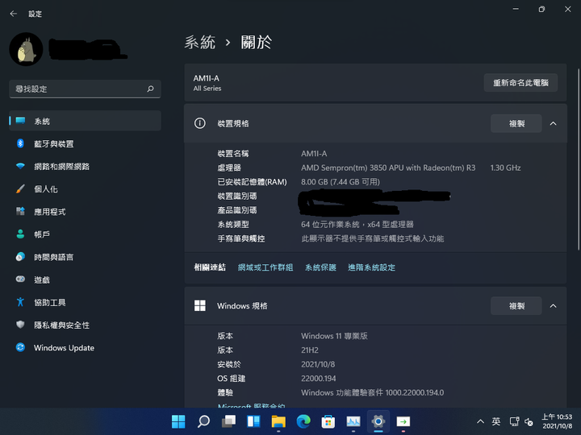Focus the 尋找設定 search field

pos(85,89)
